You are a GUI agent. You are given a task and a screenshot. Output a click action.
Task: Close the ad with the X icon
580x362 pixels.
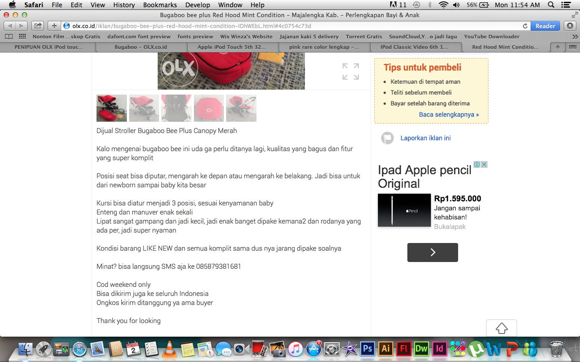point(484,164)
